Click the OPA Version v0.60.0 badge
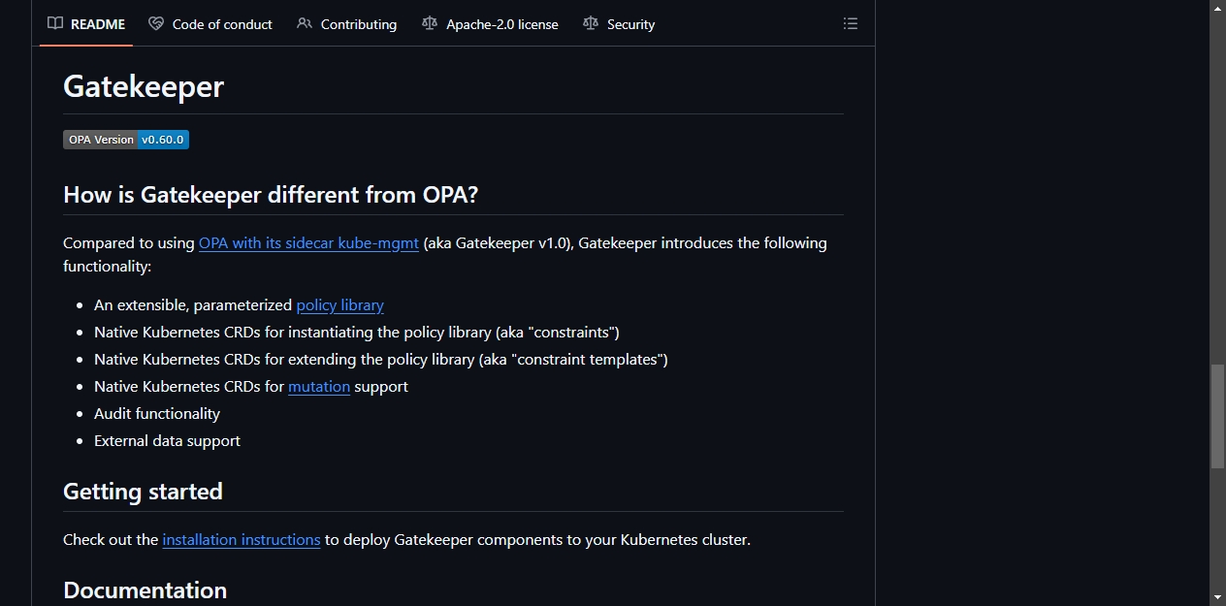The height and width of the screenshot is (606, 1226). pos(126,140)
